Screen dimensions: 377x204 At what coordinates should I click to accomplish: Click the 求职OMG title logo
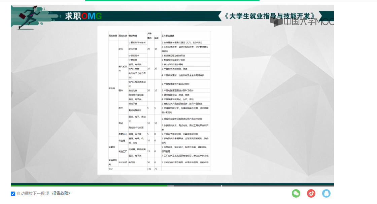(x=83, y=16)
